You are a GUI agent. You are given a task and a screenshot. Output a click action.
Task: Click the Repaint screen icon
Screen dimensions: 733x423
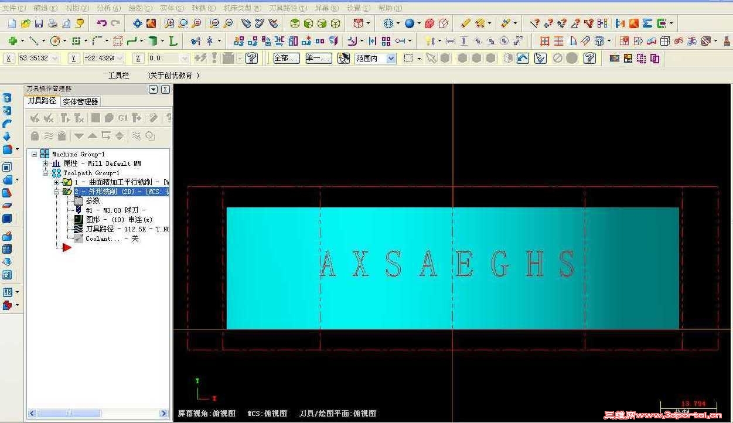151,23
